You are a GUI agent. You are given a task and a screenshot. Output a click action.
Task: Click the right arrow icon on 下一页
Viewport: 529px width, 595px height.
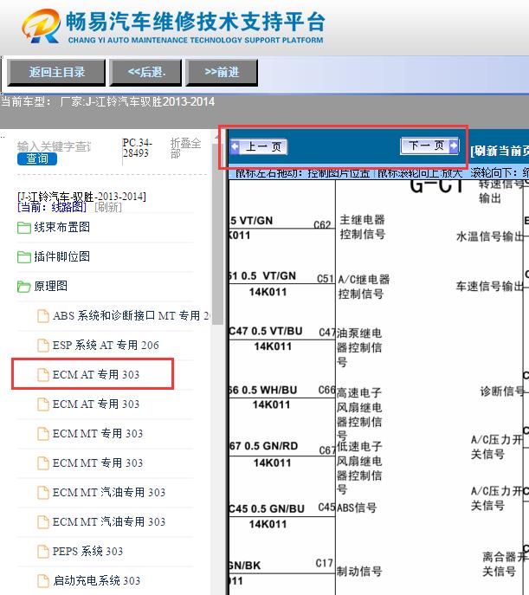coord(454,146)
